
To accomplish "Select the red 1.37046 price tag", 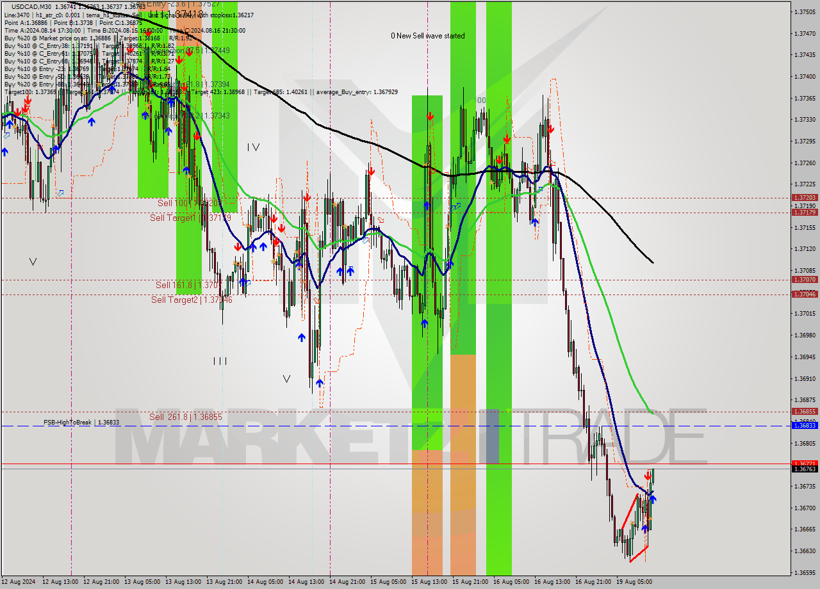I will tap(805, 294).
